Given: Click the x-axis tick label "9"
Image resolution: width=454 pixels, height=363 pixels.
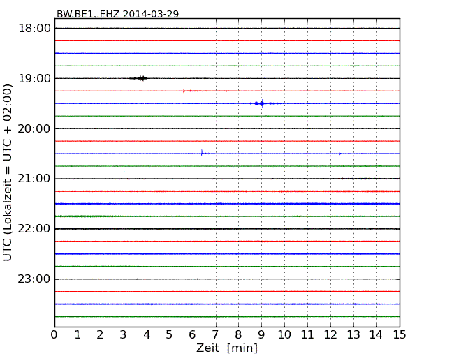Looking at the screenshot, I should (261, 334).
